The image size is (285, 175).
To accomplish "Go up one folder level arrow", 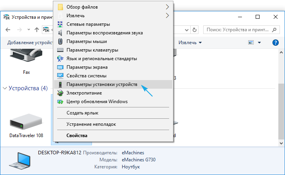I will [x=37, y=29].
